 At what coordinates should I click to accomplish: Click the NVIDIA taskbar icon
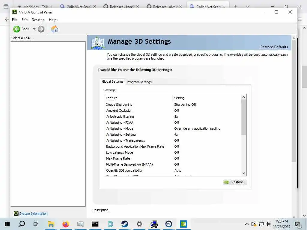(183, 224)
